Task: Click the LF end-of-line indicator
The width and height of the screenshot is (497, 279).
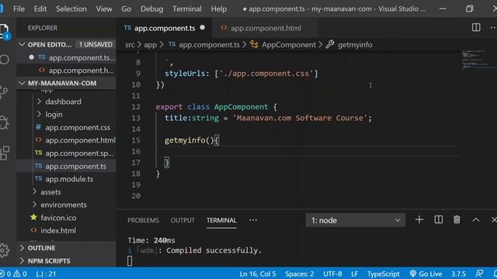Action: coord(354,274)
